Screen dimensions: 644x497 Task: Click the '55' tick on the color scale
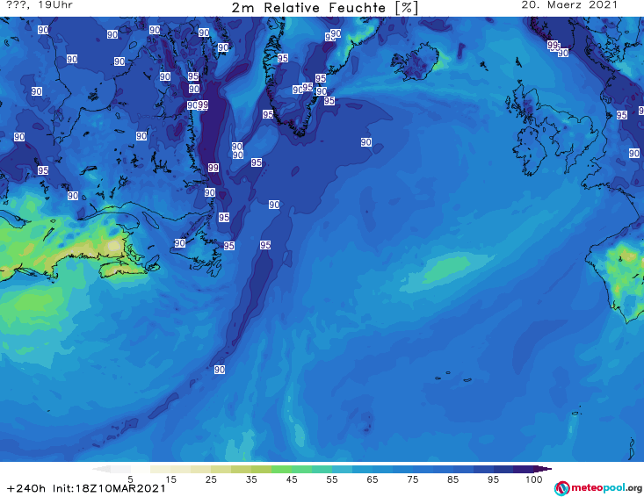pyautogui.click(x=332, y=479)
